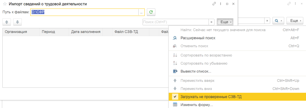Click the Найти: Сейчас нет текущего значения entry
This screenshot has height=108, width=306.
pyautogui.click(x=237, y=30)
